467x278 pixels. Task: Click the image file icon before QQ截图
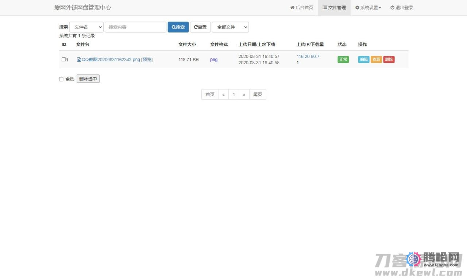[x=79, y=60]
